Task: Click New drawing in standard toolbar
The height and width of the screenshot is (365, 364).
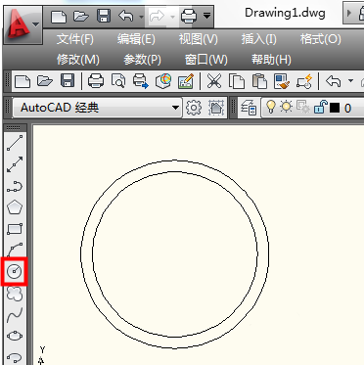Action: (x=23, y=81)
